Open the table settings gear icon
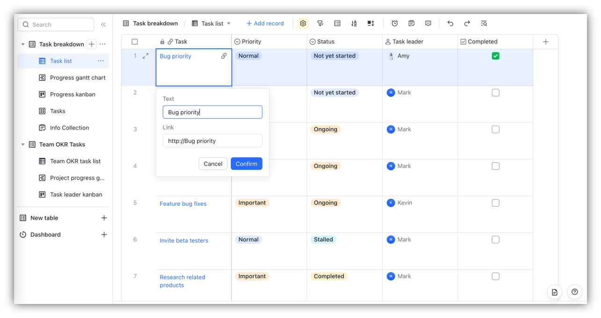The height and width of the screenshot is (318, 601). click(x=303, y=23)
